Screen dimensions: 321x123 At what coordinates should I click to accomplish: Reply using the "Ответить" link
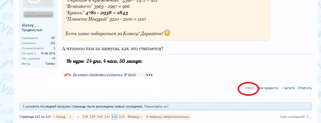[305, 88]
